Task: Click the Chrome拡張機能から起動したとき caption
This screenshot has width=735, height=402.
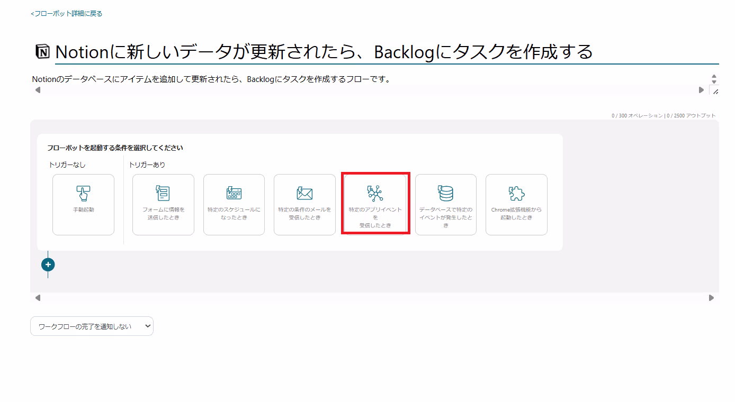Action: click(x=516, y=214)
